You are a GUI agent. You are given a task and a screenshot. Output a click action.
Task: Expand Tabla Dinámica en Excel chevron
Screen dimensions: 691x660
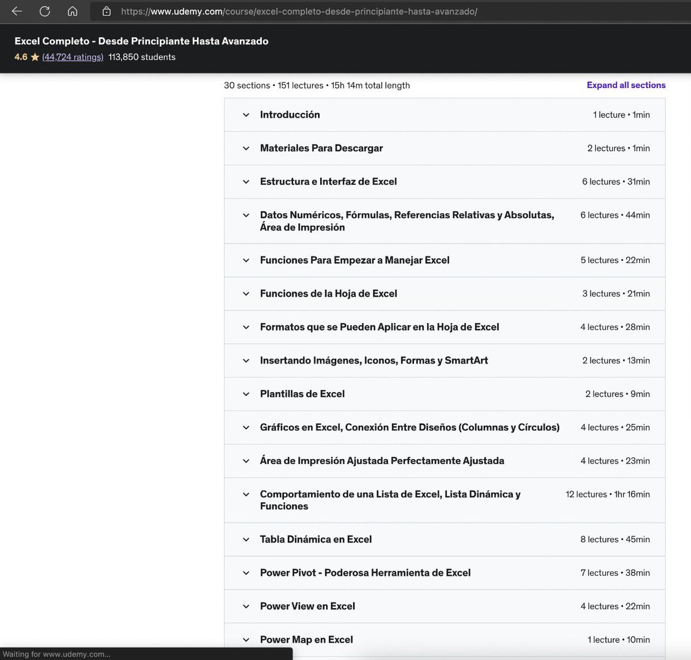[246, 540]
